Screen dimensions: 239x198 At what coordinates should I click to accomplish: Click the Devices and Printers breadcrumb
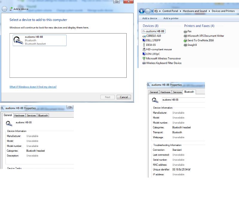click(223, 11)
